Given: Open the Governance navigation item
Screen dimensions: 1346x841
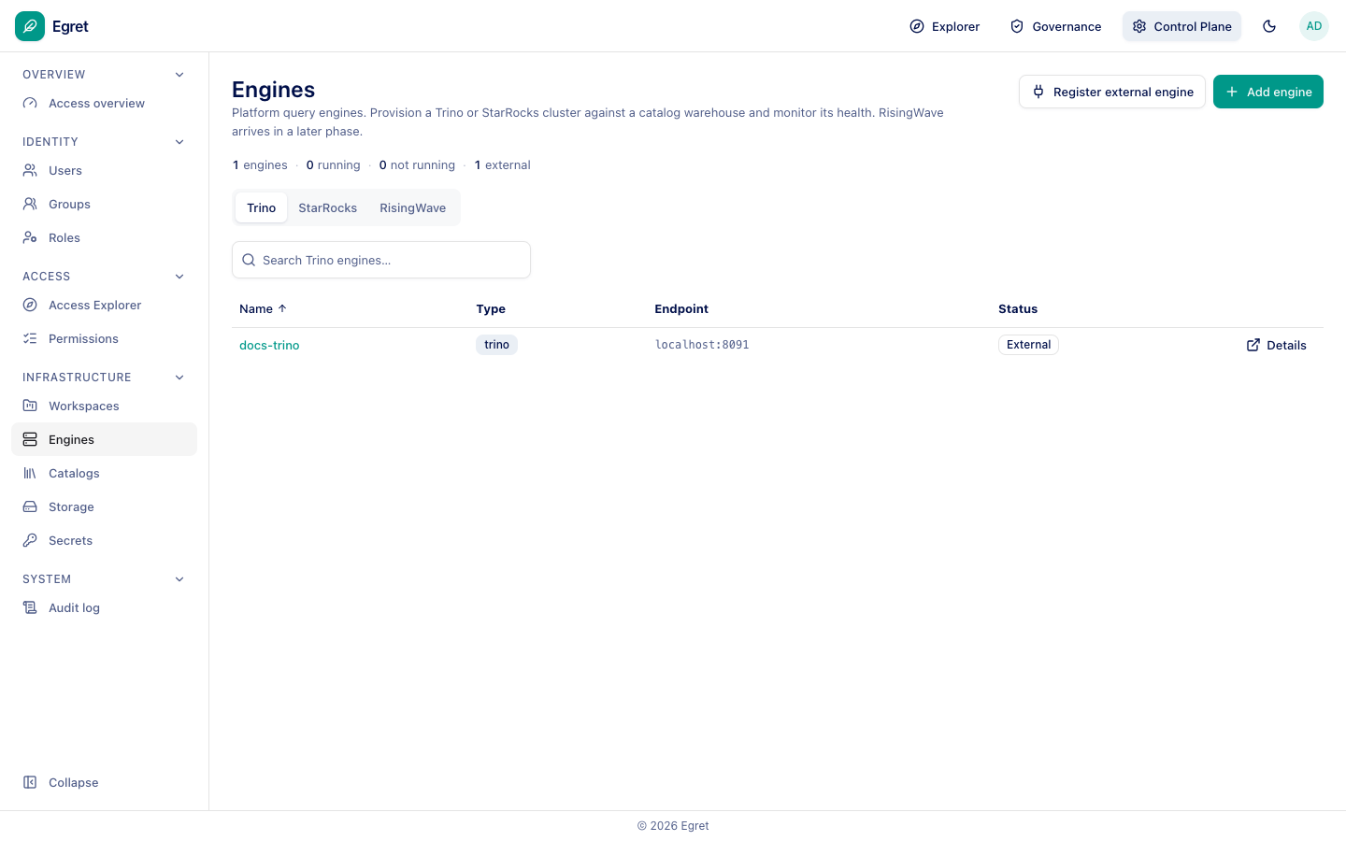Looking at the screenshot, I should (x=1055, y=26).
